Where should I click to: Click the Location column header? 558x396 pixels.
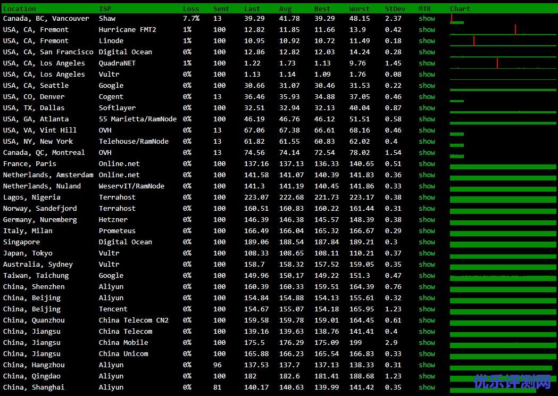(x=20, y=9)
